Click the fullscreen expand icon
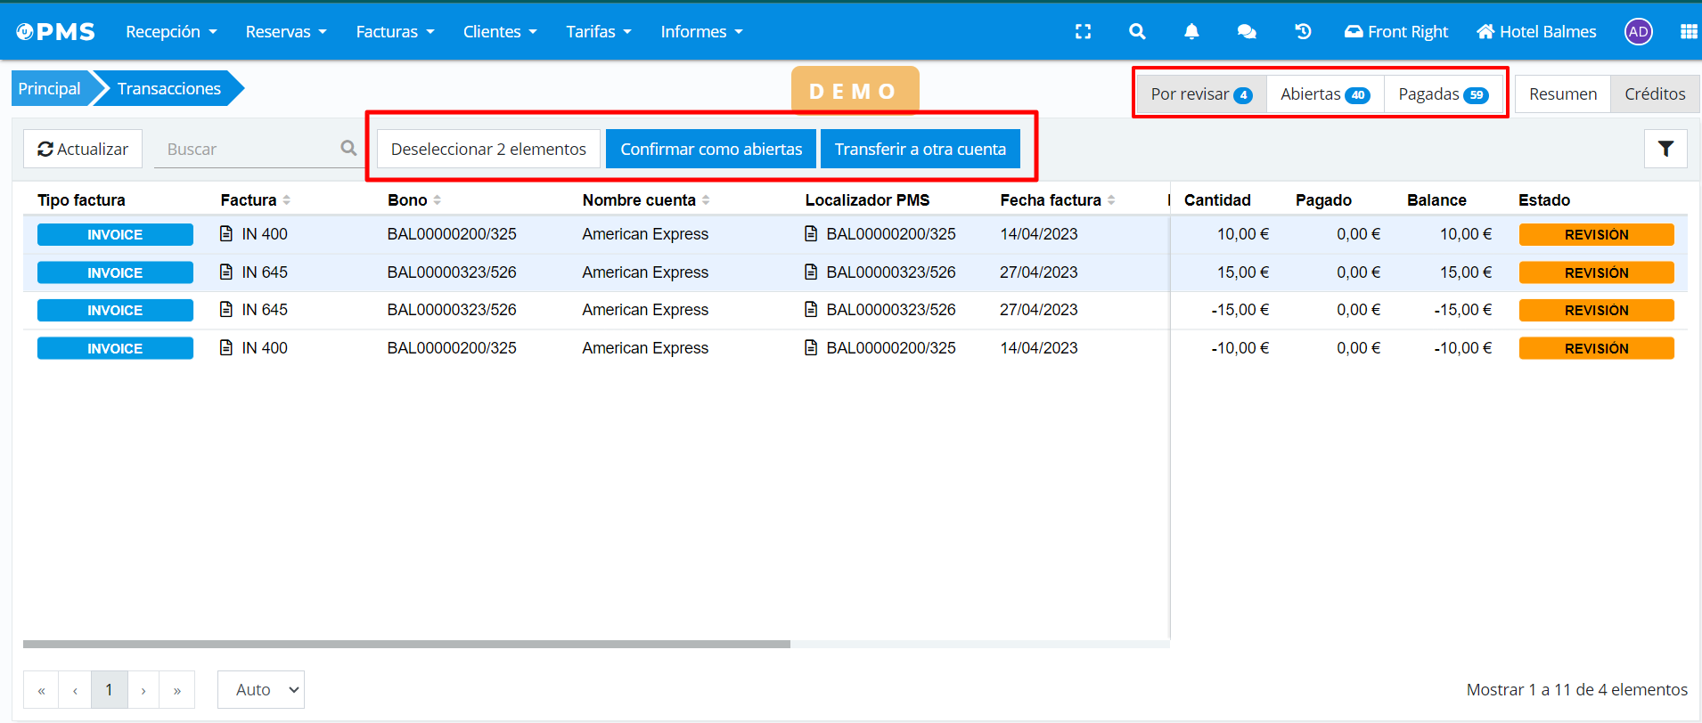The image size is (1702, 723). click(x=1083, y=32)
